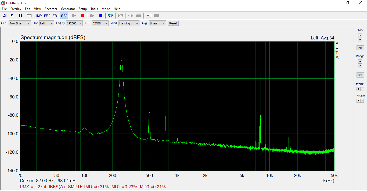Open the Mode menu
367x191 pixels.
coord(106,9)
